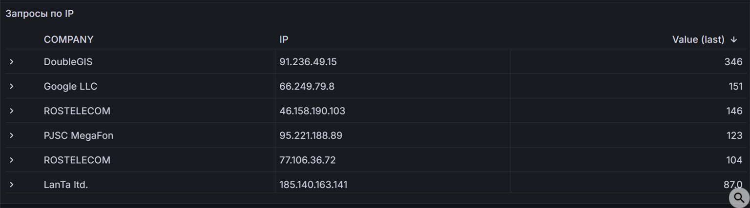Click the magnifier zoom icon
The width and height of the screenshot is (750, 208).
(x=739, y=198)
